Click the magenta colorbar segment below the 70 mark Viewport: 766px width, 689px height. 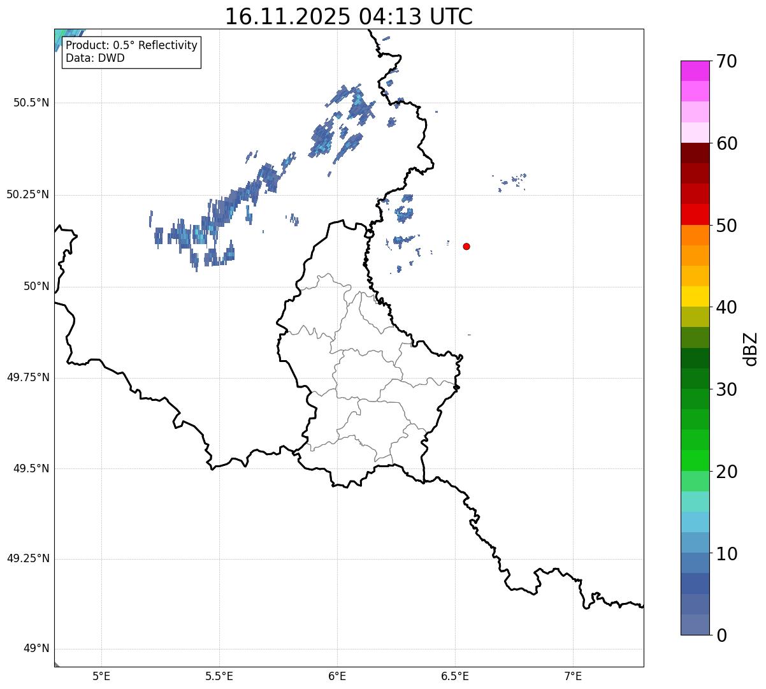[695, 71]
